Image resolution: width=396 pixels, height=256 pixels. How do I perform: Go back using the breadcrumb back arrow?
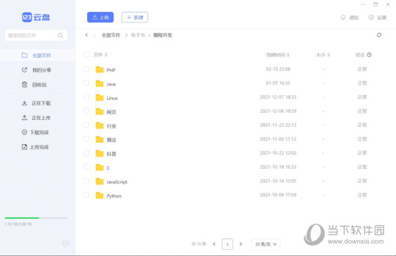(86, 35)
